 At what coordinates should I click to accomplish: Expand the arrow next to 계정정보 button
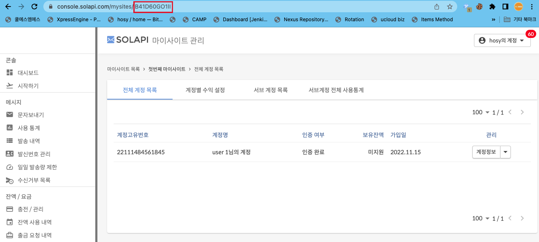(x=506, y=152)
